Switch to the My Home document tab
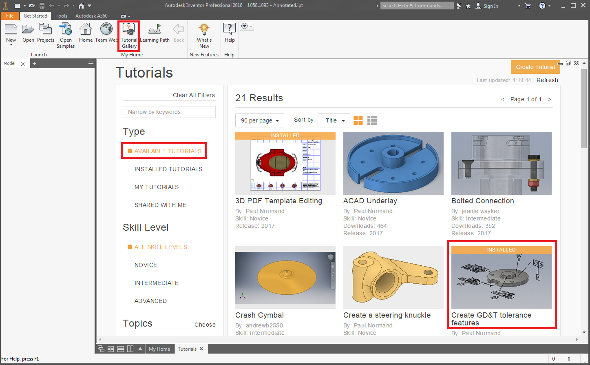Image resolution: width=590 pixels, height=365 pixels. [159, 349]
